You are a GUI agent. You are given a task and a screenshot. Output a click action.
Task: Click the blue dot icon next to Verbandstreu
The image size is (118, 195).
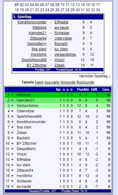13,105
